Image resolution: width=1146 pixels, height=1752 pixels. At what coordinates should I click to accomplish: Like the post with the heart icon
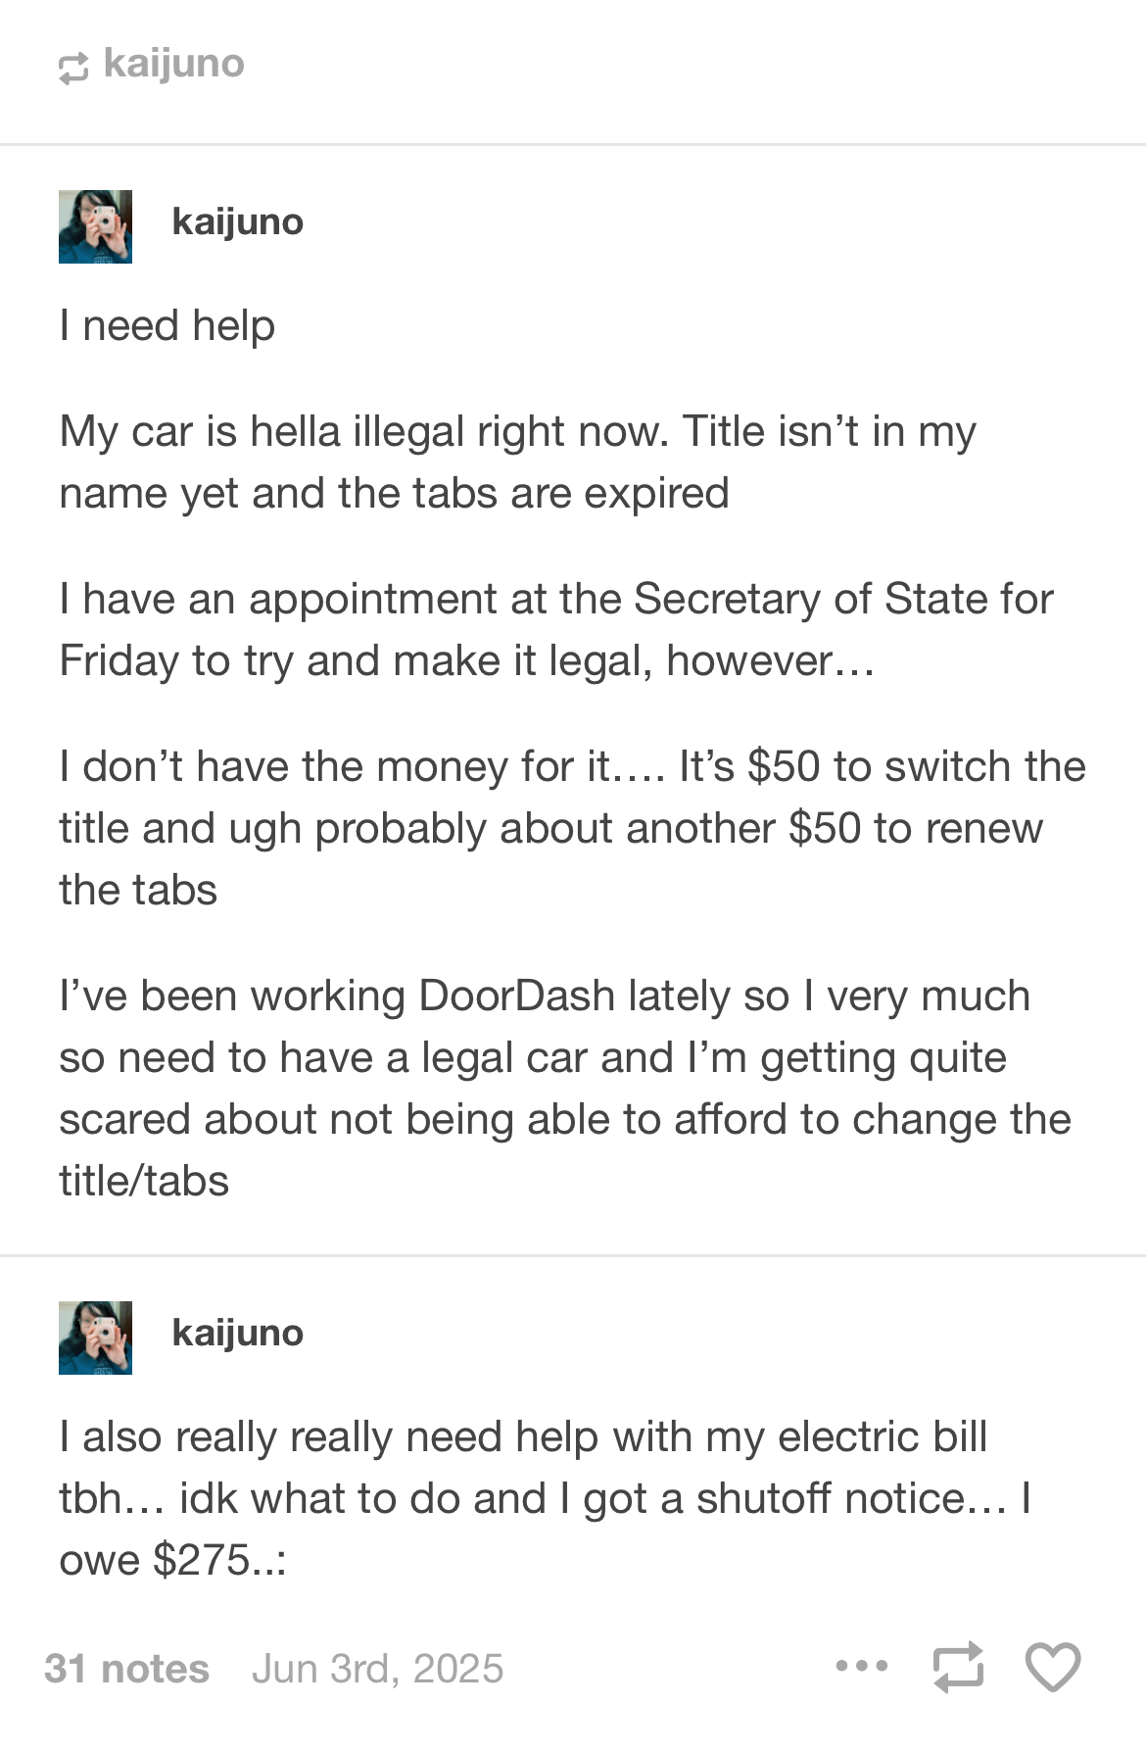pos(1052,1667)
